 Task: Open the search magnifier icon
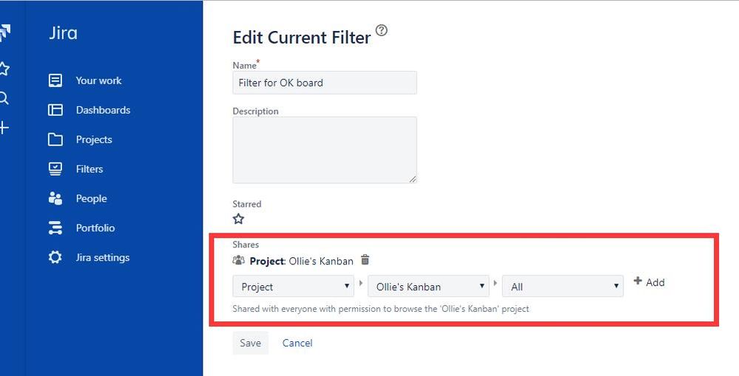tap(4, 98)
